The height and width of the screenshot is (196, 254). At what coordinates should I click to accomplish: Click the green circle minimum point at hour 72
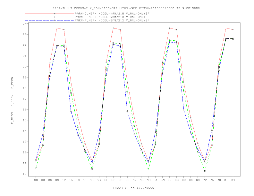pyautogui.click(x=205, y=171)
